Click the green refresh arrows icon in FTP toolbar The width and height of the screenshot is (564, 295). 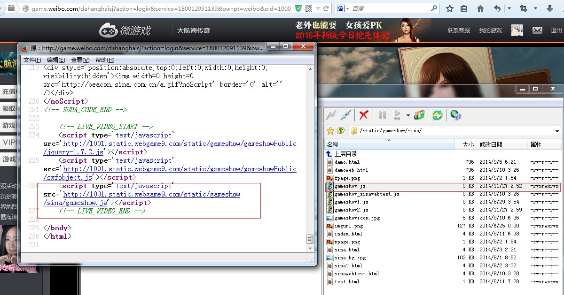click(437, 115)
